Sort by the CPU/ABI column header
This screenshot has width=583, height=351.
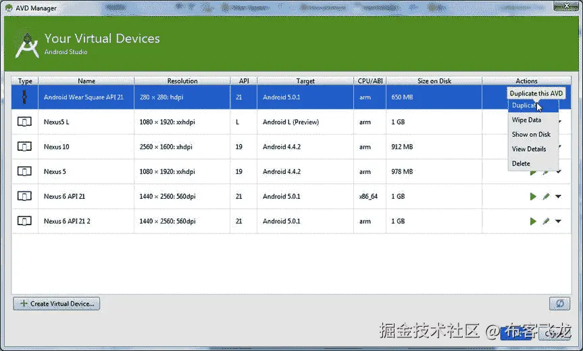click(x=370, y=80)
